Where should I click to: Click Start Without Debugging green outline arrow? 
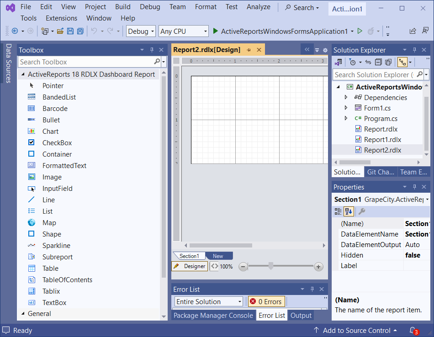[360, 31]
